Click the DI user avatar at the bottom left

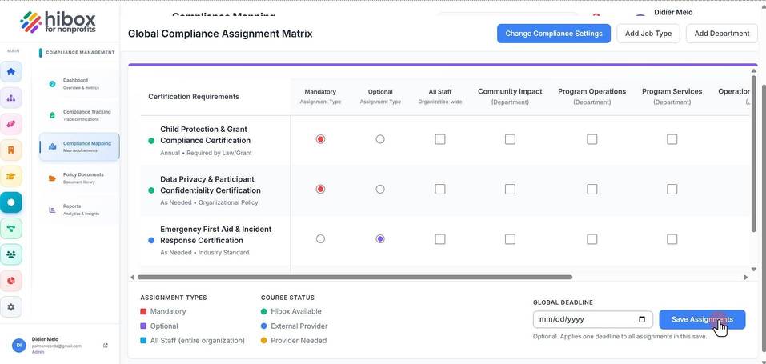(19, 345)
